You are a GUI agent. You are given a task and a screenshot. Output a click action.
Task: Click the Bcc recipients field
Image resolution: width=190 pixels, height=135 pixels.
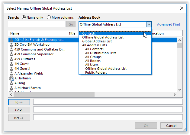[x=108, y=117]
